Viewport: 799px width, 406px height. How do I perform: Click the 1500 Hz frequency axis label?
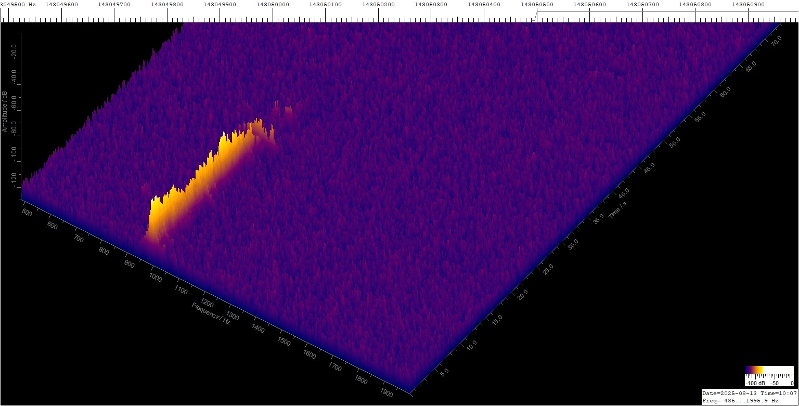pos(284,342)
